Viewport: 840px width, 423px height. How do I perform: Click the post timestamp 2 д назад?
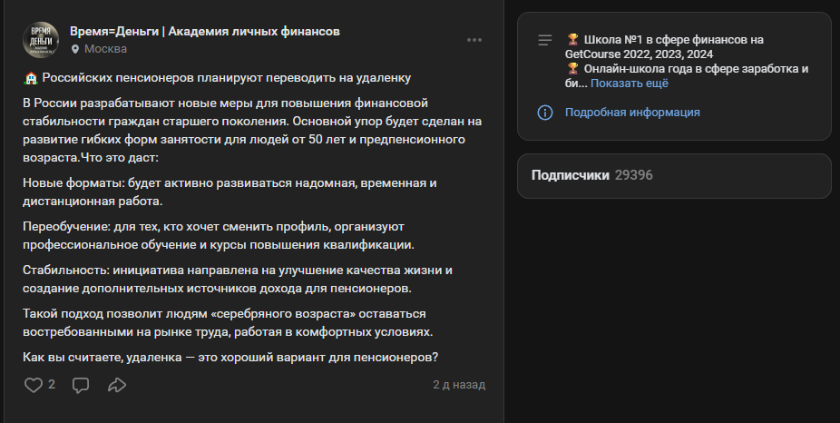pos(459,385)
